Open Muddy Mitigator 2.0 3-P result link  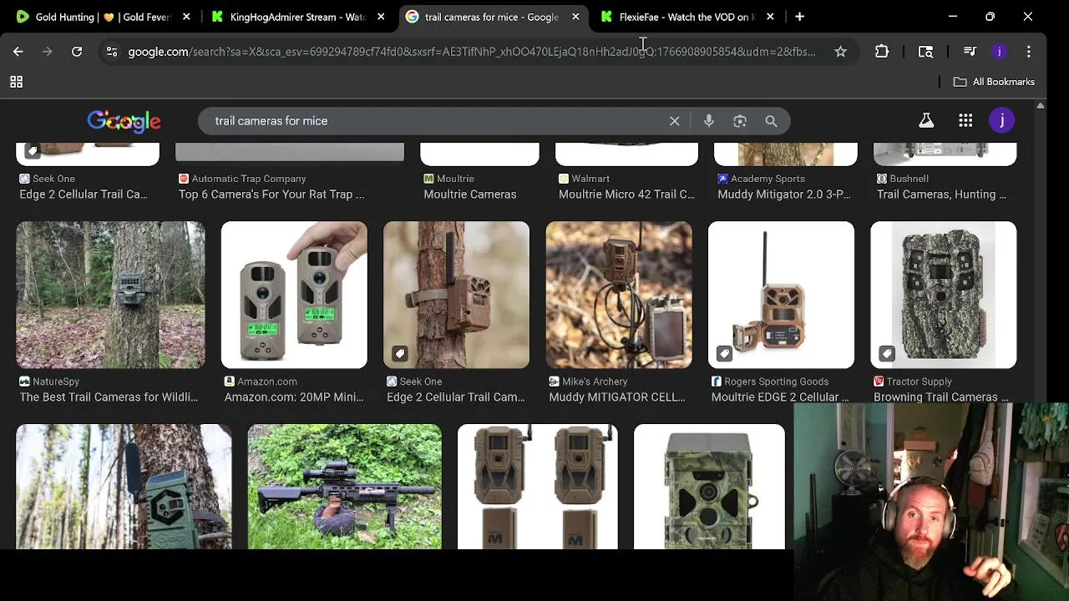click(784, 194)
